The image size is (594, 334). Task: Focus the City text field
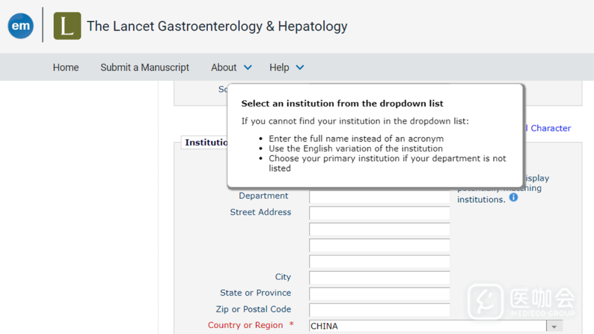379,278
